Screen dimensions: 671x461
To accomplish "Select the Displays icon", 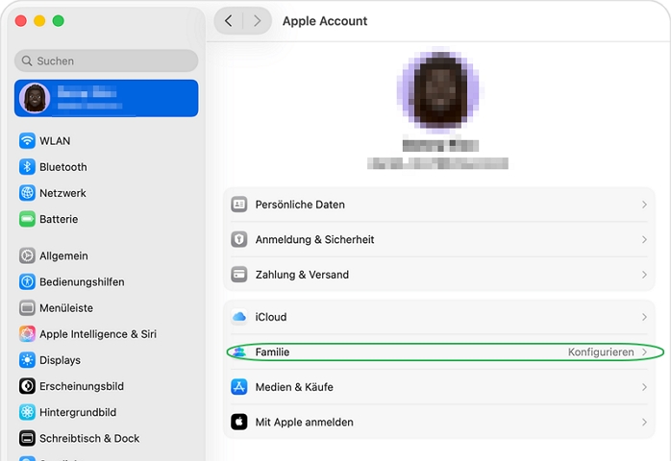I will 28,360.
